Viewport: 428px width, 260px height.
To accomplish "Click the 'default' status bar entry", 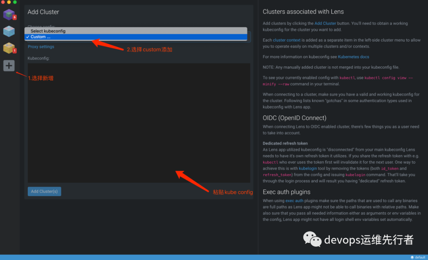I will [420, 257].
